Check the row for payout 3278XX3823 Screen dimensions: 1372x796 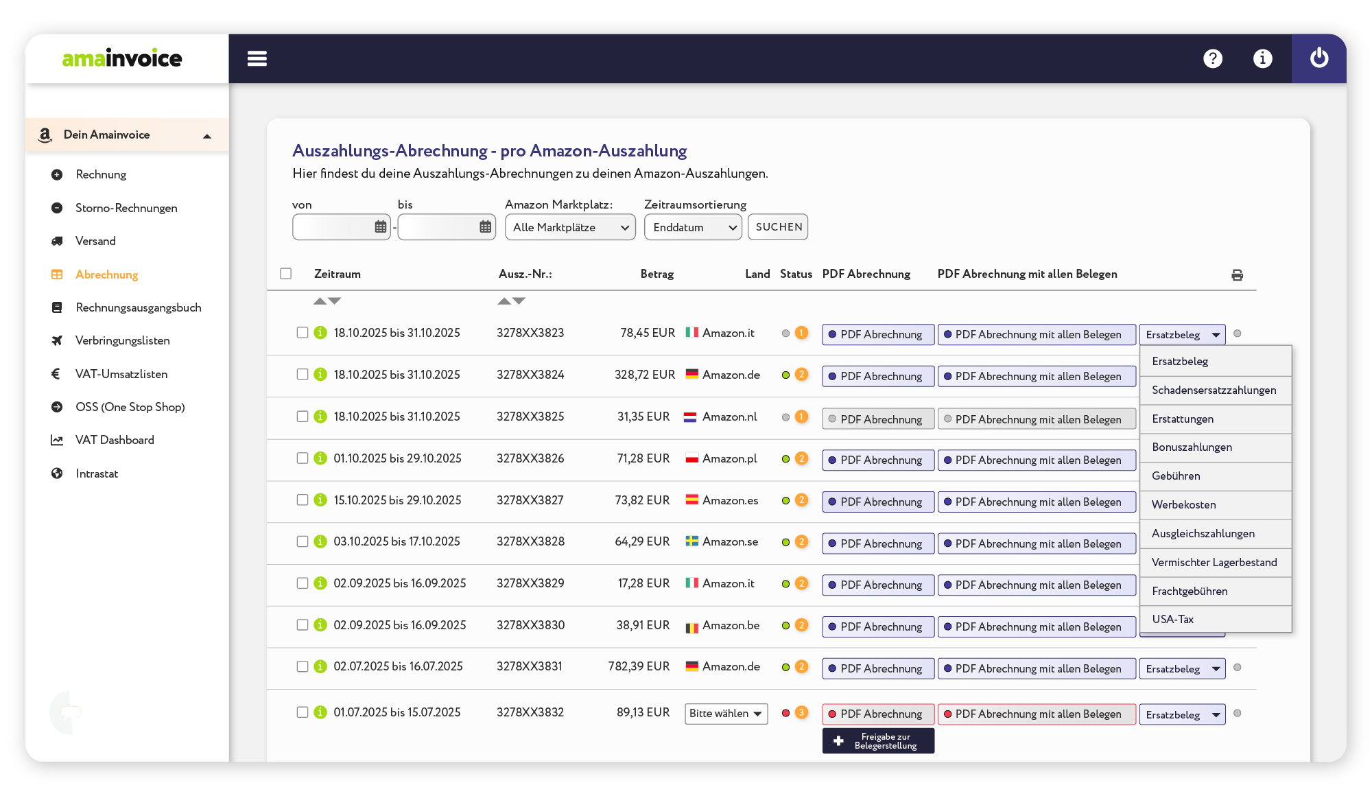303,333
